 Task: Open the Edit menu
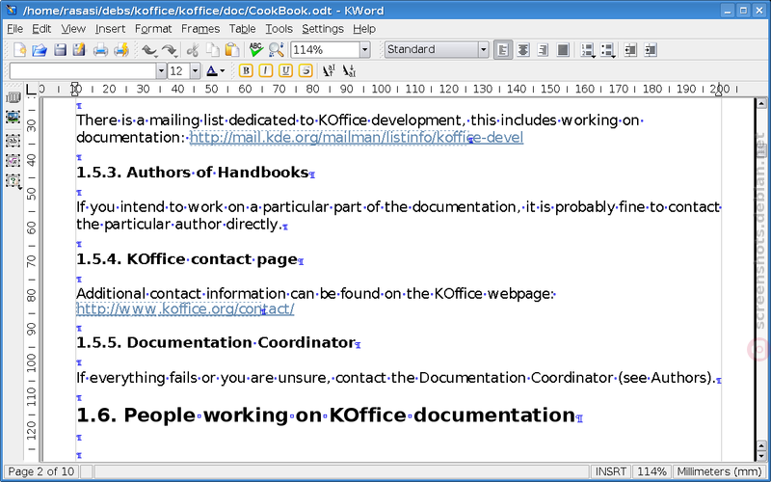pyautogui.click(x=41, y=29)
